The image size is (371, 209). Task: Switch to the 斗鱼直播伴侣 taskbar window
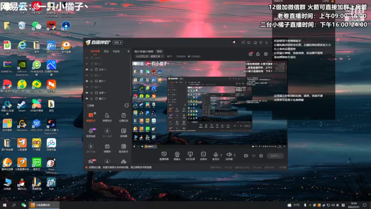point(44,205)
